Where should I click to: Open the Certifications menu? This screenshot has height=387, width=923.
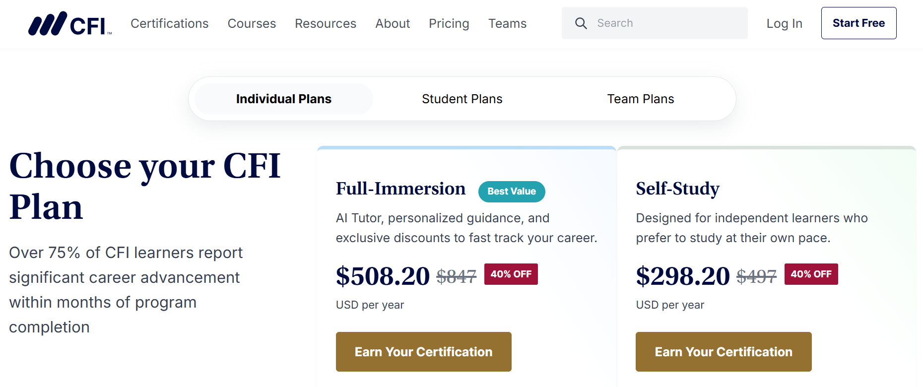[x=170, y=23]
